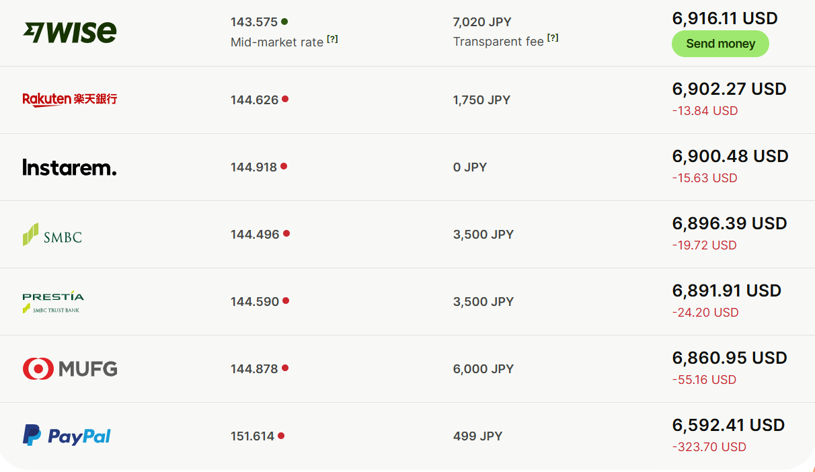Open the Transparent fee help tooltip
The width and height of the screenshot is (815, 472).
(x=553, y=38)
